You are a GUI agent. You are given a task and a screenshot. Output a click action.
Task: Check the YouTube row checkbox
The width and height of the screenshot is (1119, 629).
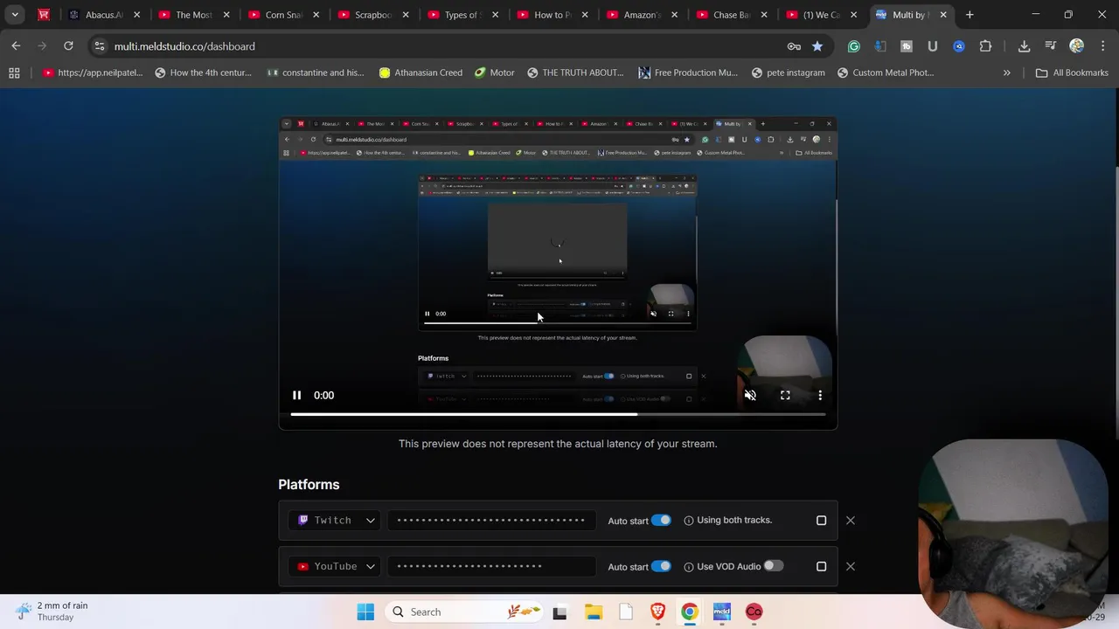coord(821,566)
